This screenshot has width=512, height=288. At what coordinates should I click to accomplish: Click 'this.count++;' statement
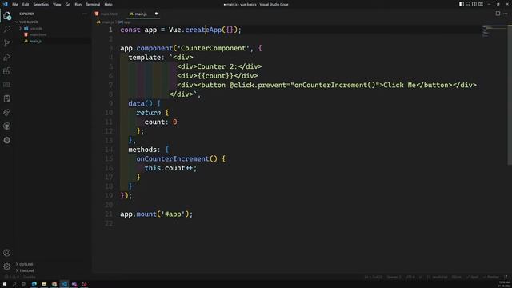click(170, 168)
